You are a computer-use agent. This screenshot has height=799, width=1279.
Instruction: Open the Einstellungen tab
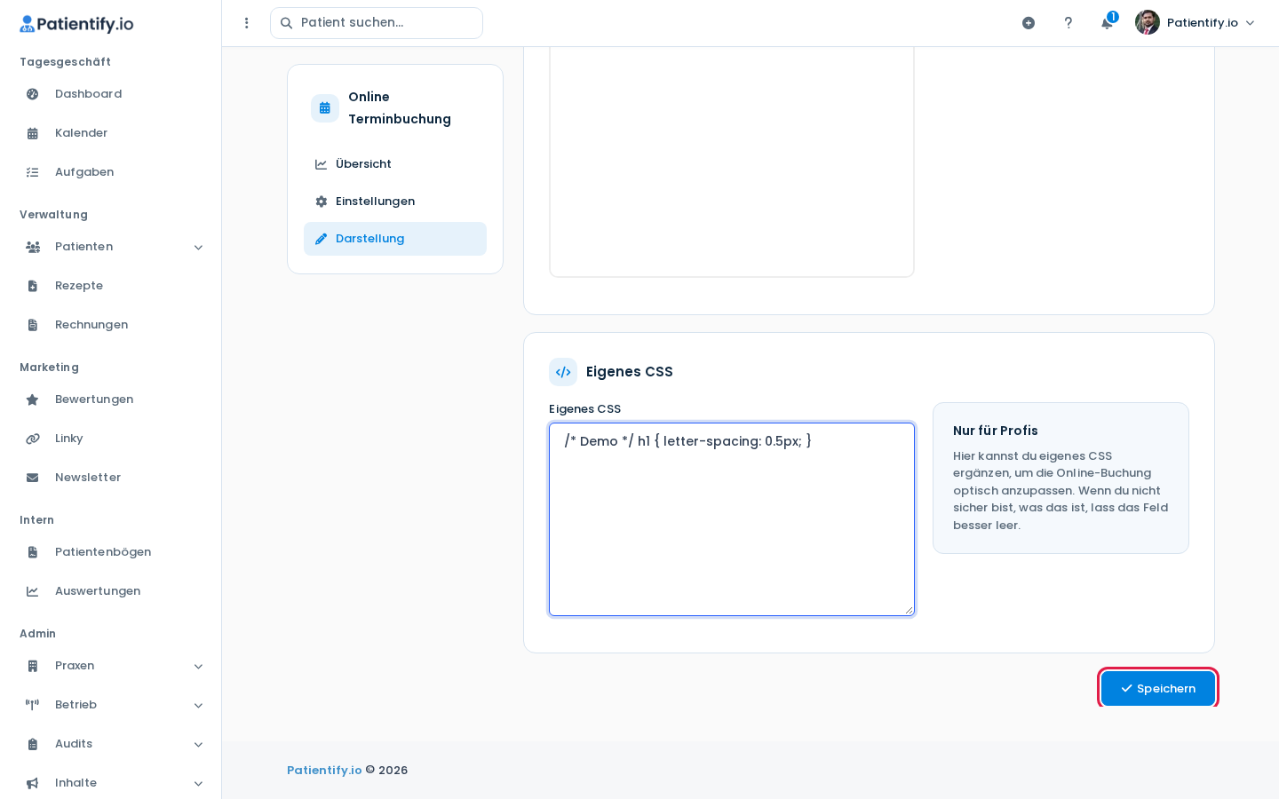395,202
